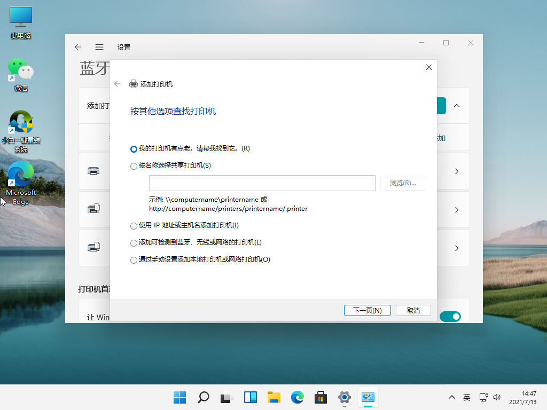This screenshot has height=410, width=547.
Task: Show hidden system tray icons
Action: click(x=452, y=397)
